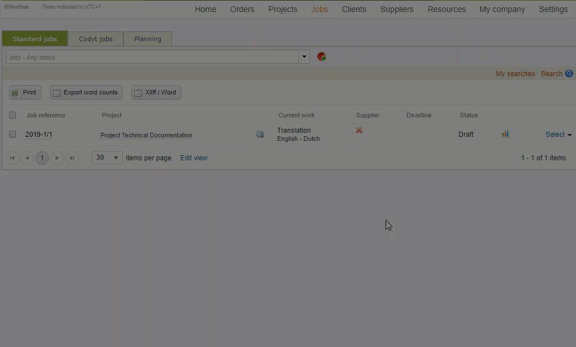Check the box for job 2019-1/1
Screen dimensions: 576x347
pyautogui.click(x=13, y=134)
